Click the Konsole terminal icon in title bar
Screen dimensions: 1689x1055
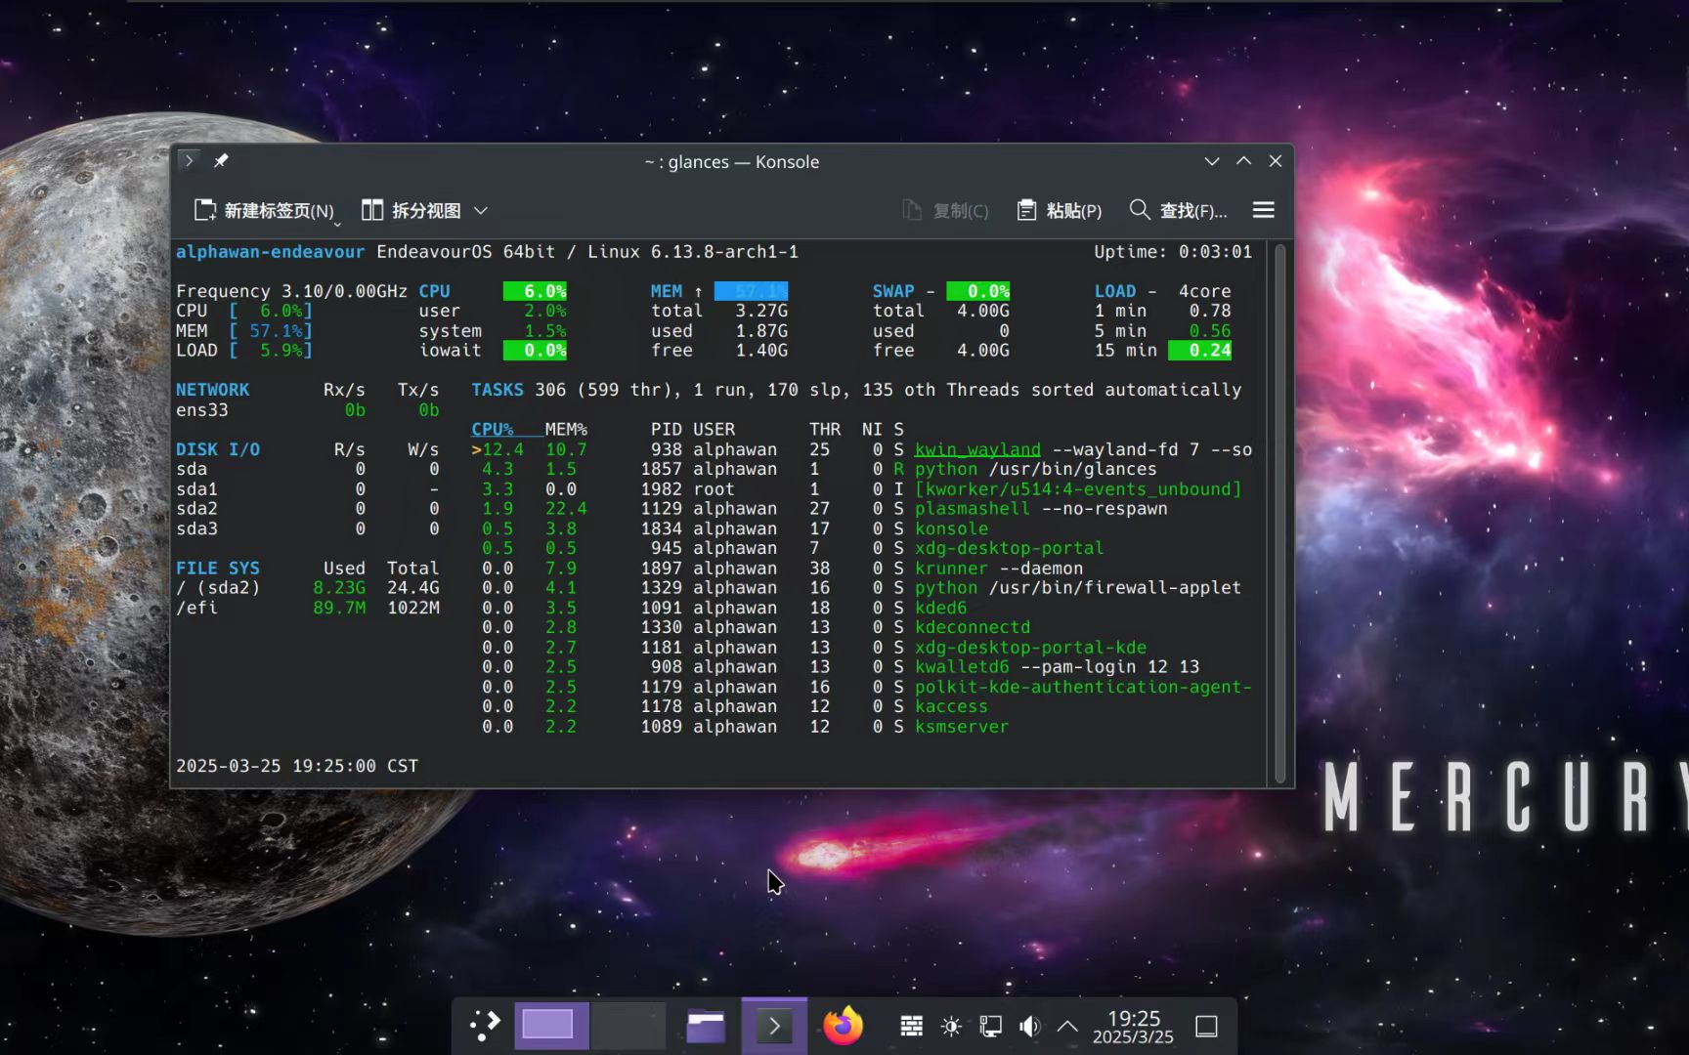tap(190, 161)
